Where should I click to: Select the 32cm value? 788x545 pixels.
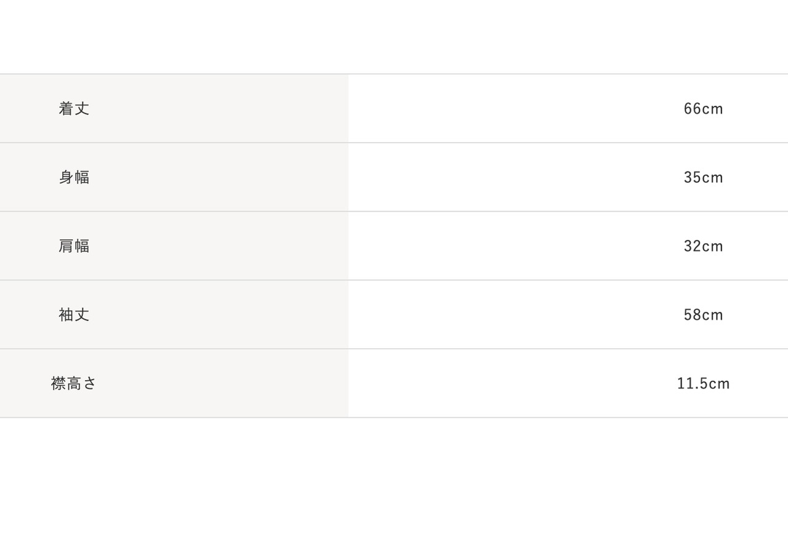point(703,246)
